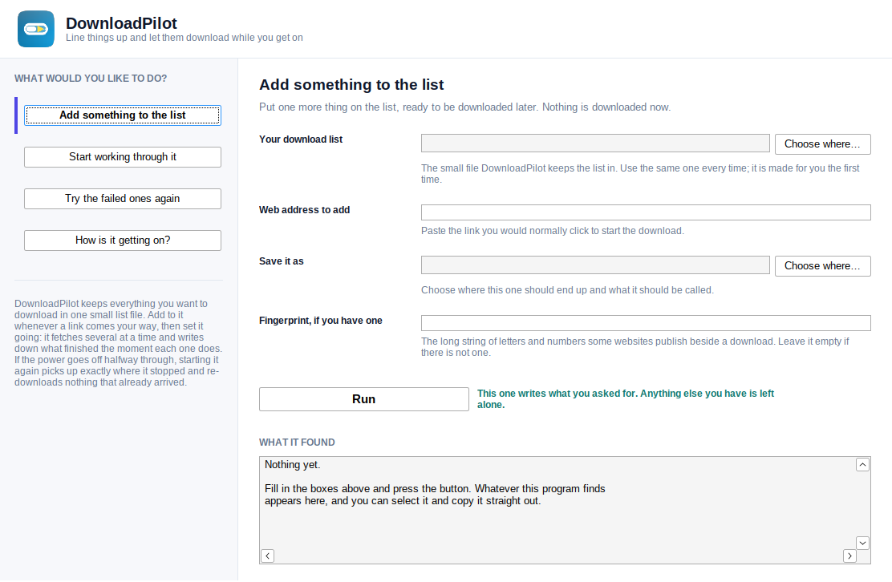892x582 pixels.
Task: Click the 'Your download list' label
Action: coord(301,139)
